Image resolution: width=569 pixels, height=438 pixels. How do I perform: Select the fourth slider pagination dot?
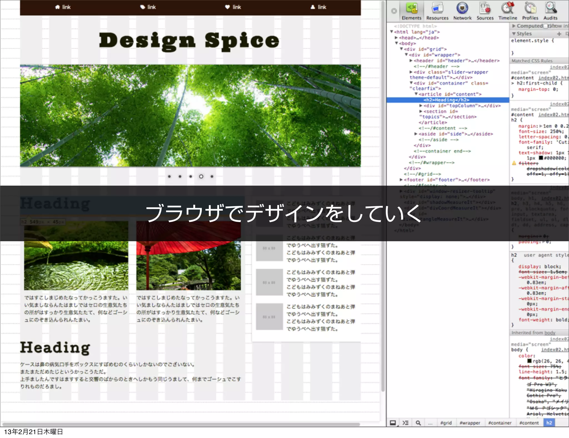[201, 176]
